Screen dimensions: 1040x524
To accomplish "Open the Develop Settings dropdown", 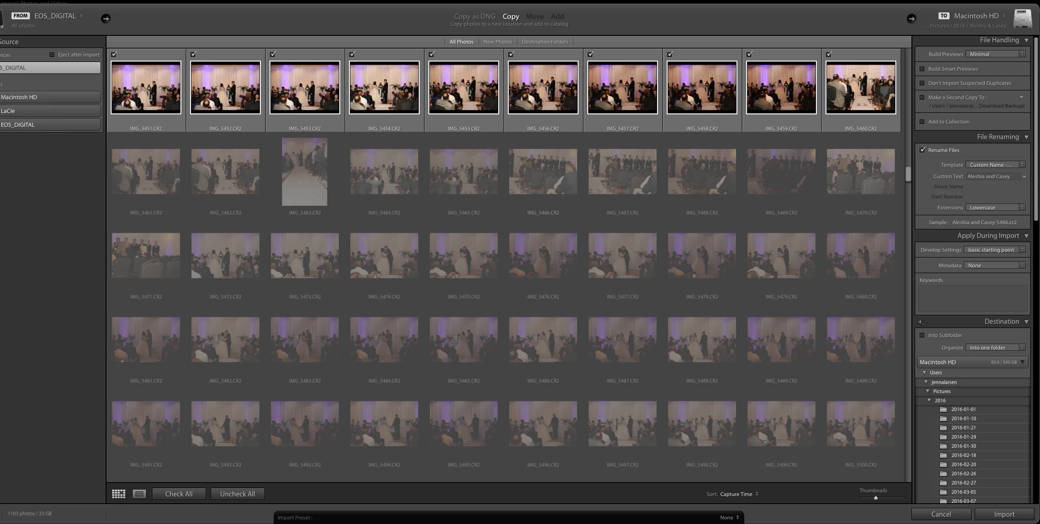I will coord(995,250).
